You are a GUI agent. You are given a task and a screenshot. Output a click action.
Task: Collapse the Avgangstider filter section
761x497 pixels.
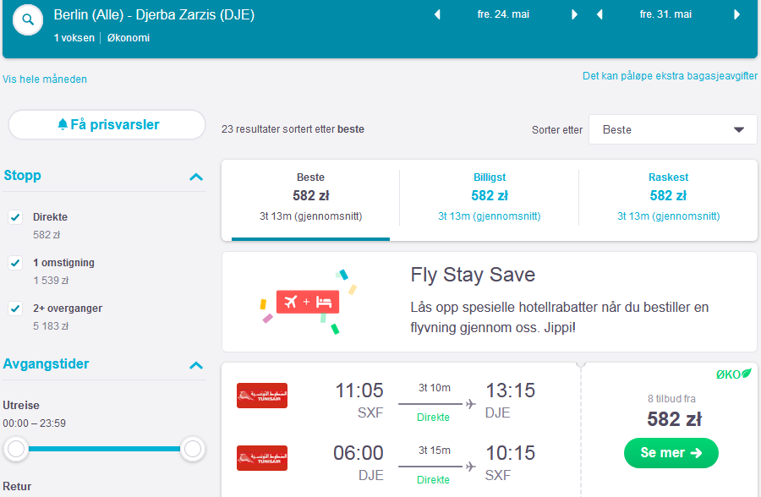[x=196, y=365]
